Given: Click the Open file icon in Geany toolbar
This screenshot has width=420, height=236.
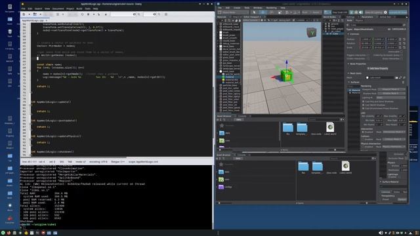Looking at the screenshot, I should 35,14.
